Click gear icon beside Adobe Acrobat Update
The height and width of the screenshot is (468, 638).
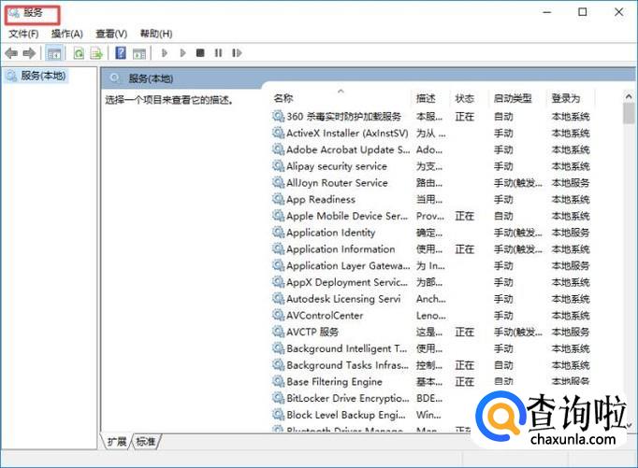point(279,149)
